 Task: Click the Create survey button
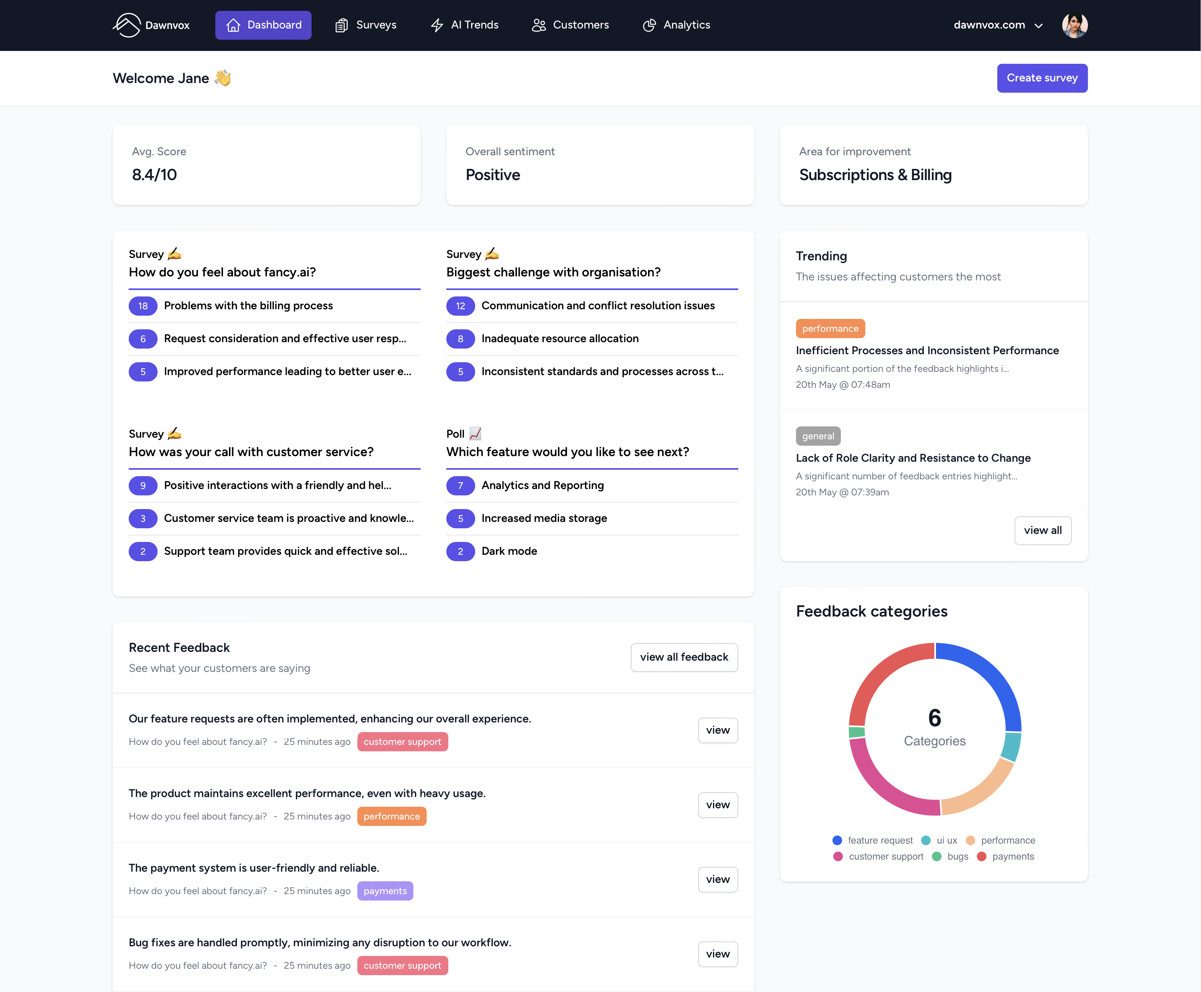click(1042, 78)
